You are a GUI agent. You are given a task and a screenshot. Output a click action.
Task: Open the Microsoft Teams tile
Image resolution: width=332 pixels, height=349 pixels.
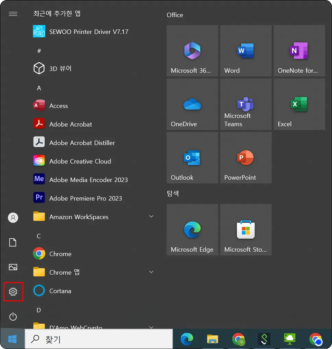(246, 104)
